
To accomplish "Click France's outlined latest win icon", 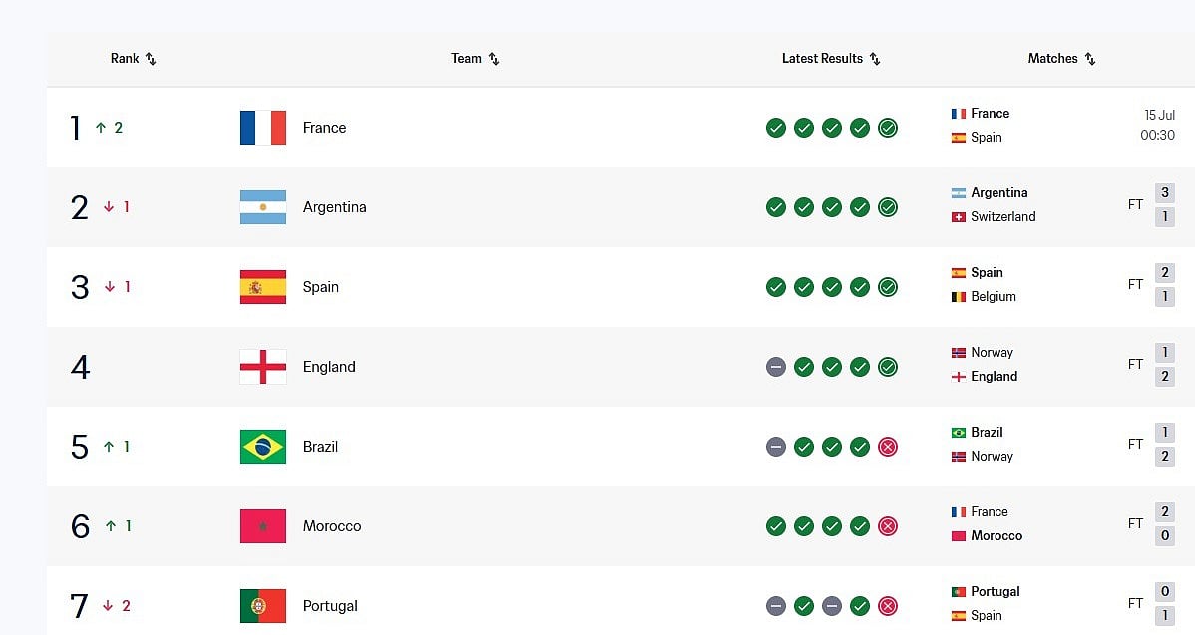I will coord(888,128).
